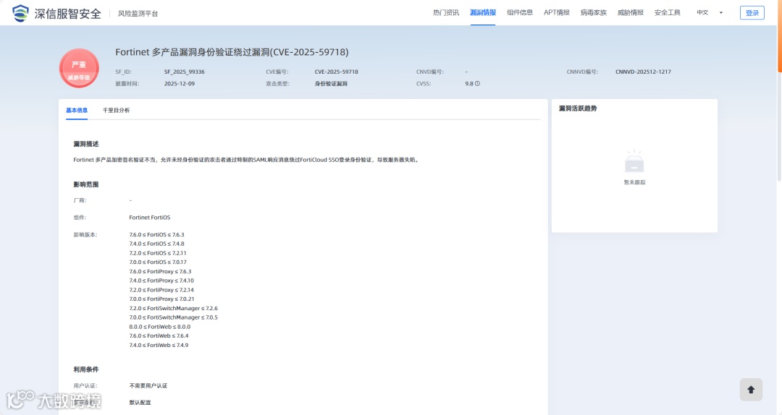This screenshot has height=415, width=782.
Task: Click the row 7.4.0 ≤ FortiOS ≤ 7.4.8
Action: click(156, 244)
